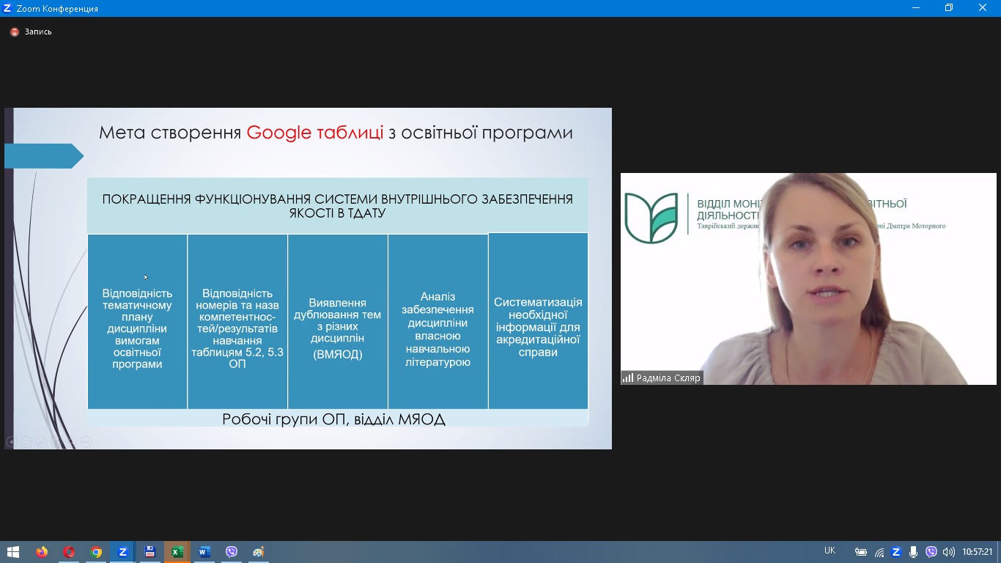Go to next slide using slideshow arrow
Viewport: 1001px width, 563px height.
tap(26, 441)
